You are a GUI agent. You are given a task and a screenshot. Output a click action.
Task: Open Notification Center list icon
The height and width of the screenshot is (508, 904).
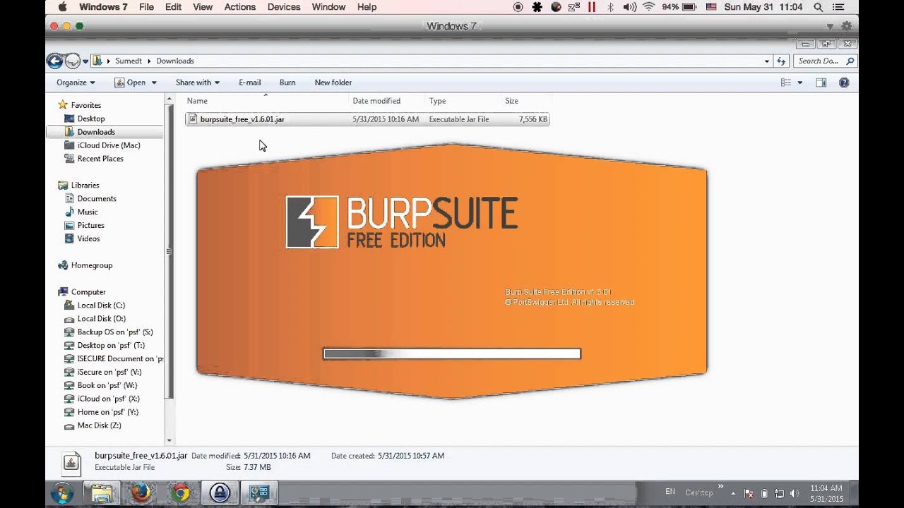(x=838, y=7)
